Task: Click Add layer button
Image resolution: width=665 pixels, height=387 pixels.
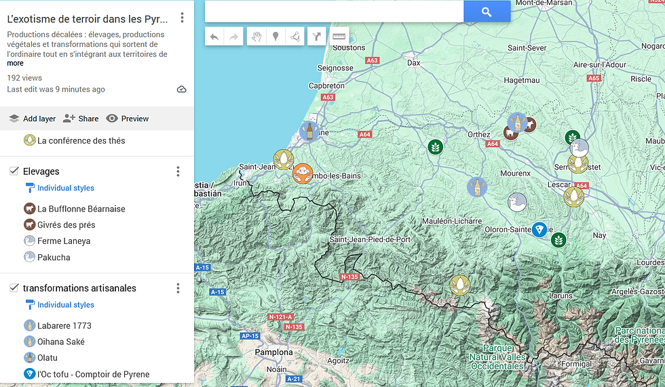Action: pos(33,119)
